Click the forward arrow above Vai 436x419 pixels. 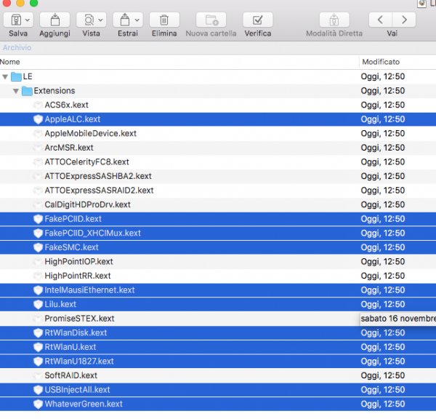(404, 20)
